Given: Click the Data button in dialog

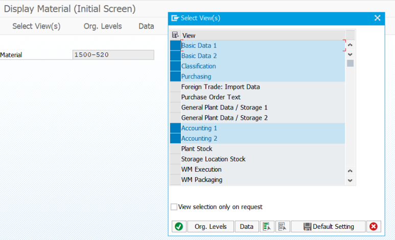Looking at the screenshot, I should pos(247,226).
